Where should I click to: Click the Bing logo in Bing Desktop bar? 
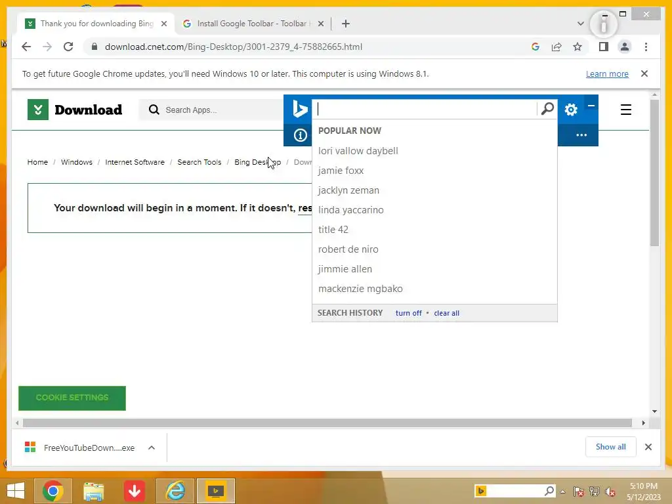click(299, 109)
